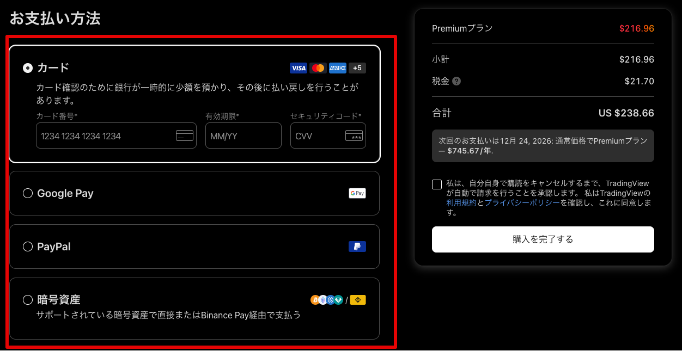Click the AMEX card logo

click(338, 68)
